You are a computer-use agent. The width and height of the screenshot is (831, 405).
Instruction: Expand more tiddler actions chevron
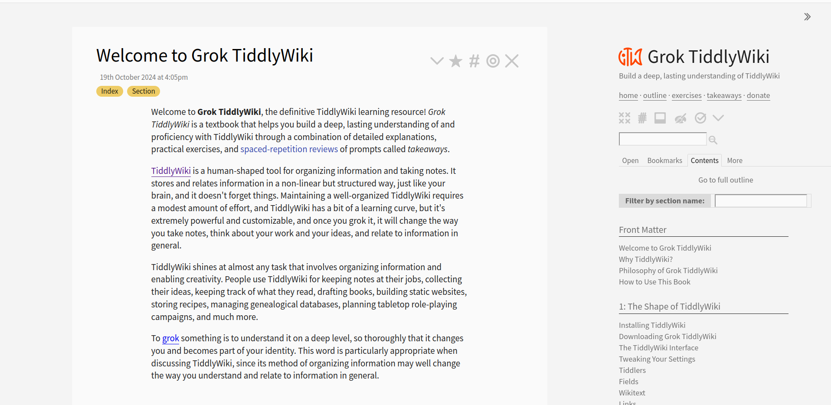436,61
